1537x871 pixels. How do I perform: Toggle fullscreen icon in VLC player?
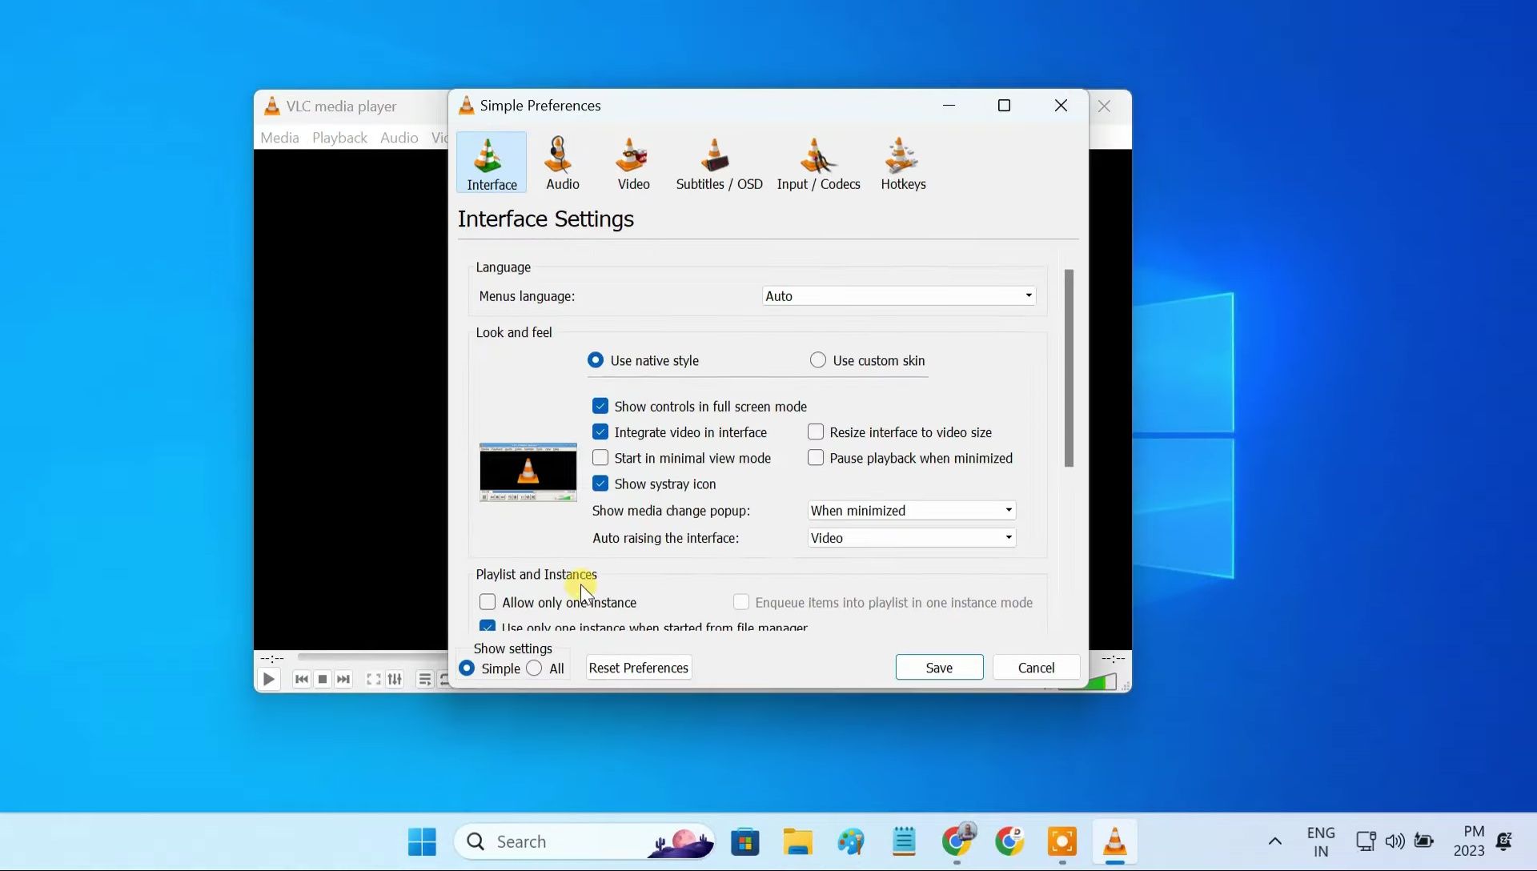click(374, 680)
